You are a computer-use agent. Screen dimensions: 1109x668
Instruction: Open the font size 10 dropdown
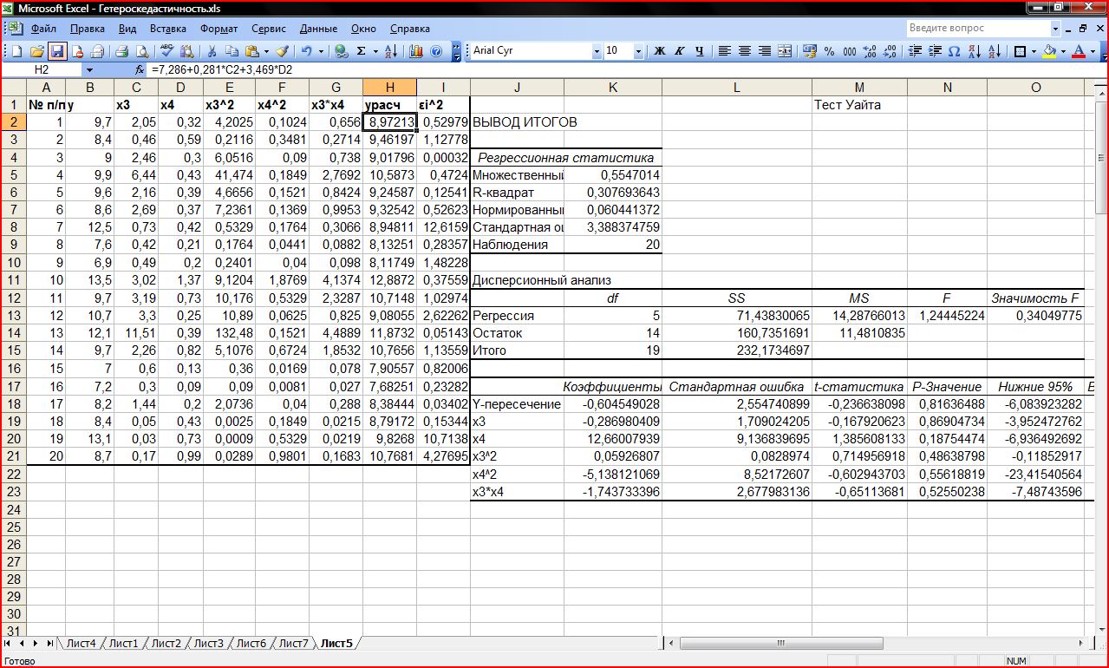pyautogui.click(x=637, y=51)
